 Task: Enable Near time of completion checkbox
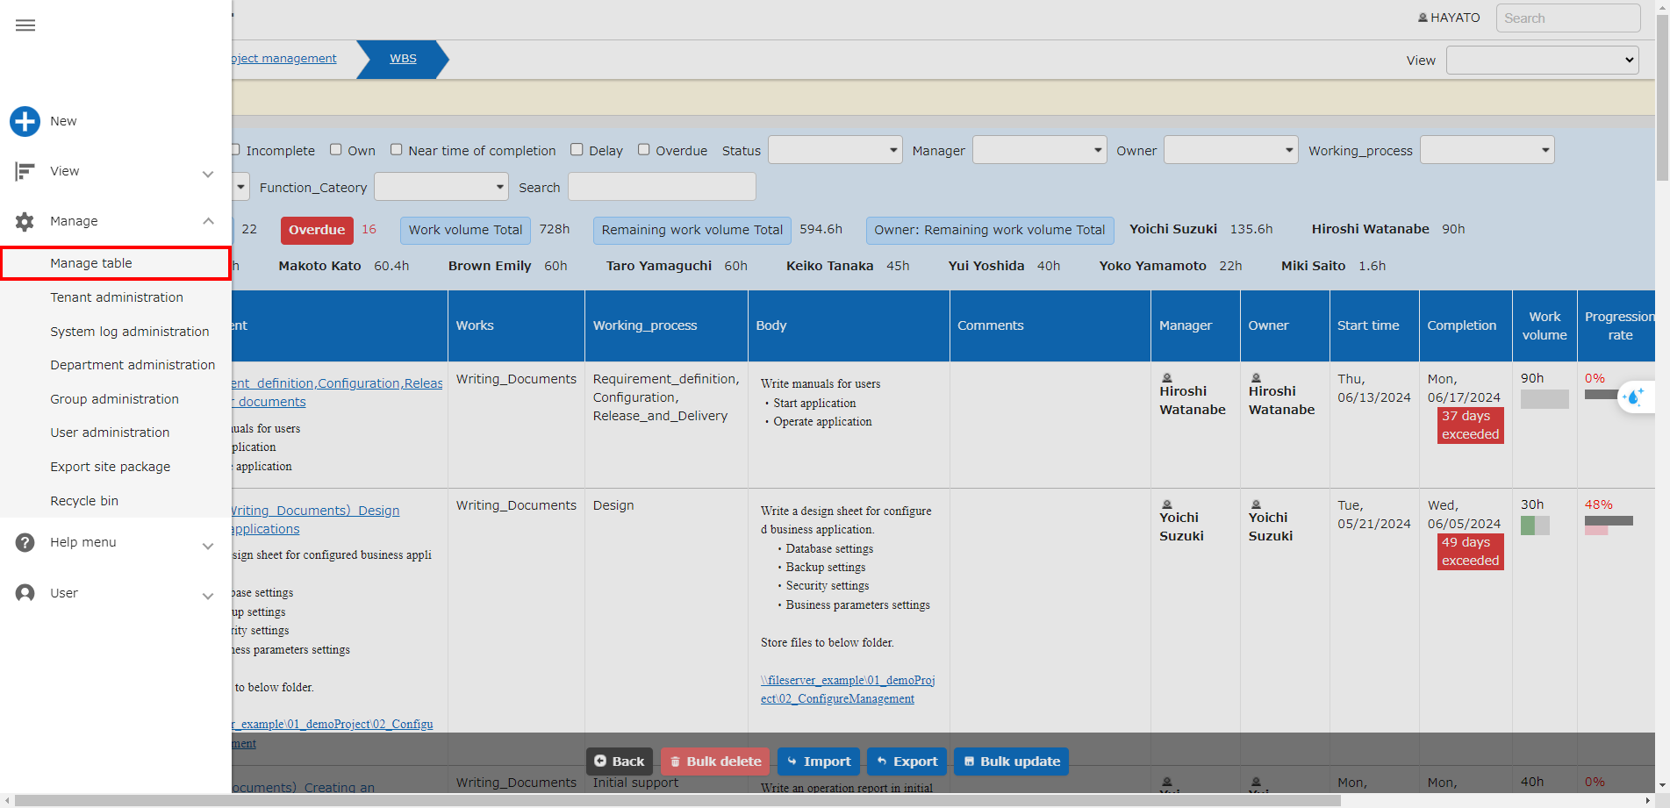pos(396,149)
